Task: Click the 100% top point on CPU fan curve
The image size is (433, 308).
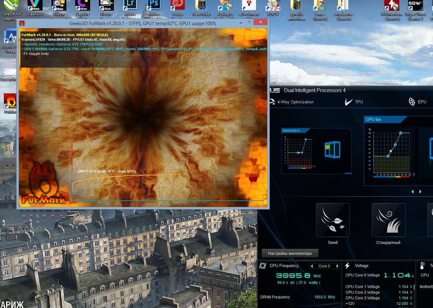Action: tap(401, 133)
